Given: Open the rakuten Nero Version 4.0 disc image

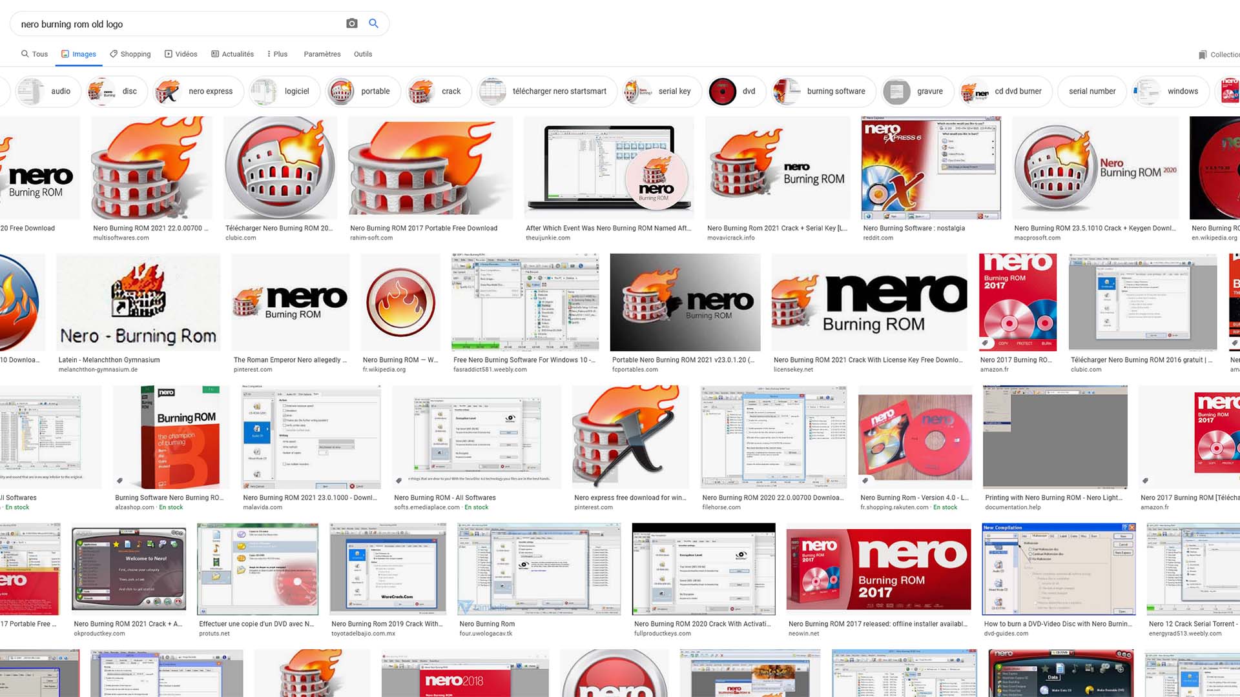Looking at the screenshot, I should pos(915,437).
